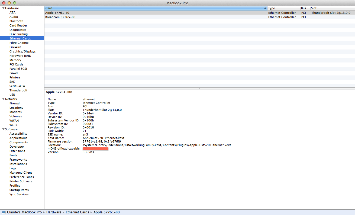Image resolution: width=355 pixels, height=215 pixels.
Task: Collapse the Hardware section triangle
Action: (x=3, y=8)
